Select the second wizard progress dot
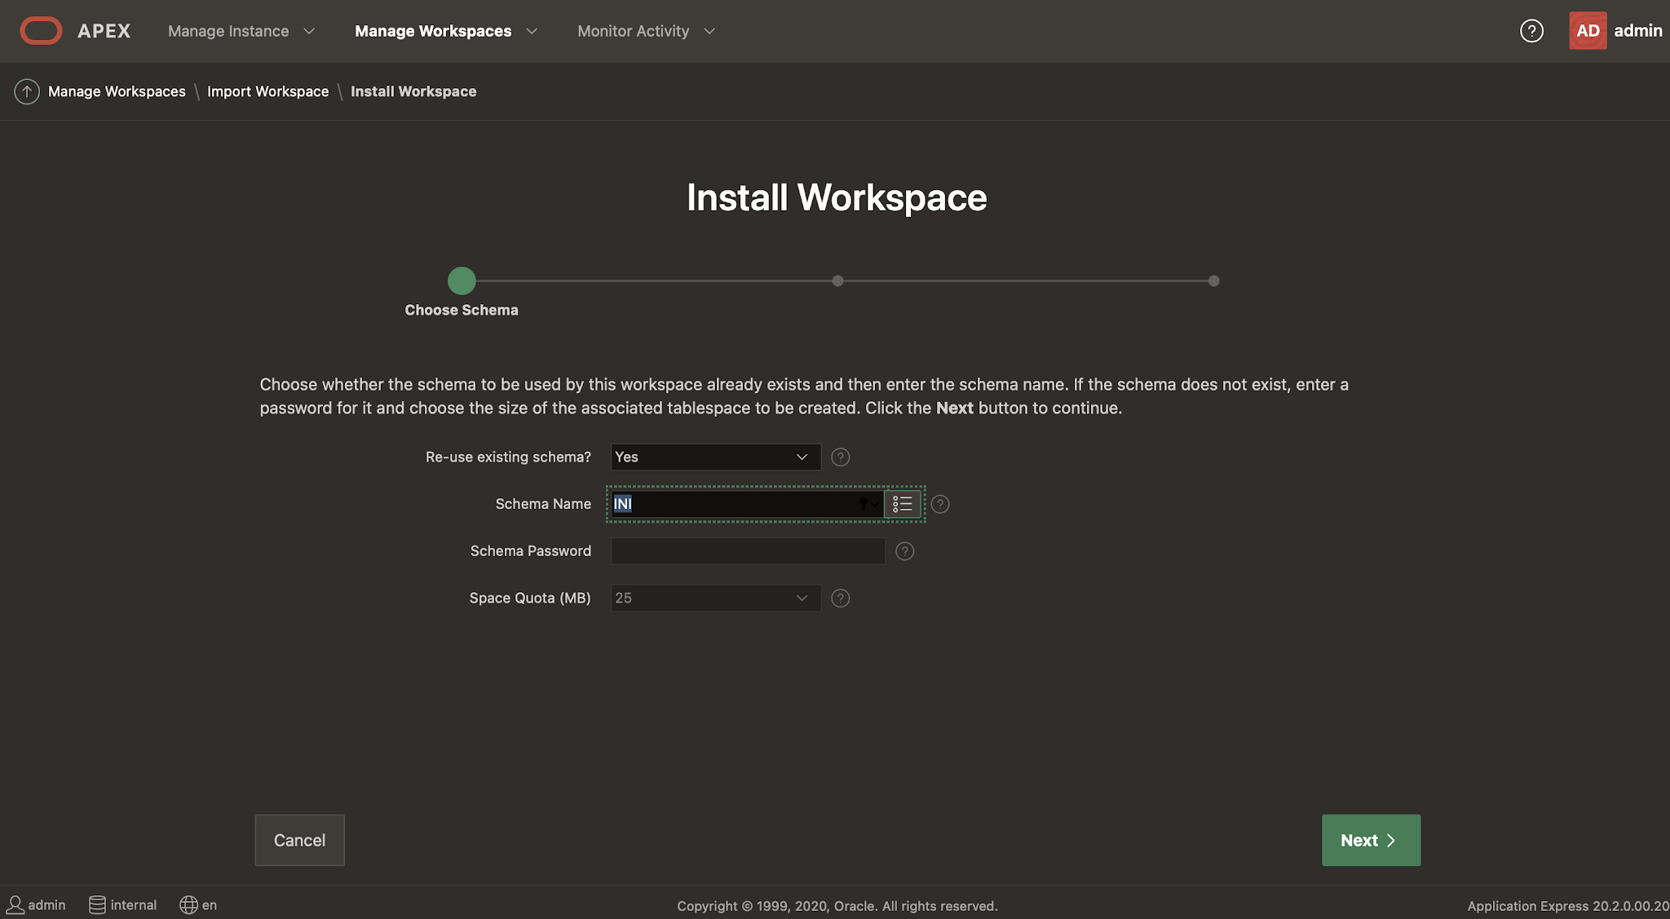Screen dimensions: 1670x919 pos(837,280)
